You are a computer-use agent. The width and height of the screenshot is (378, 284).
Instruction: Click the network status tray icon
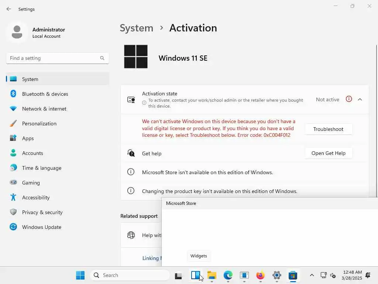point(323,275)
